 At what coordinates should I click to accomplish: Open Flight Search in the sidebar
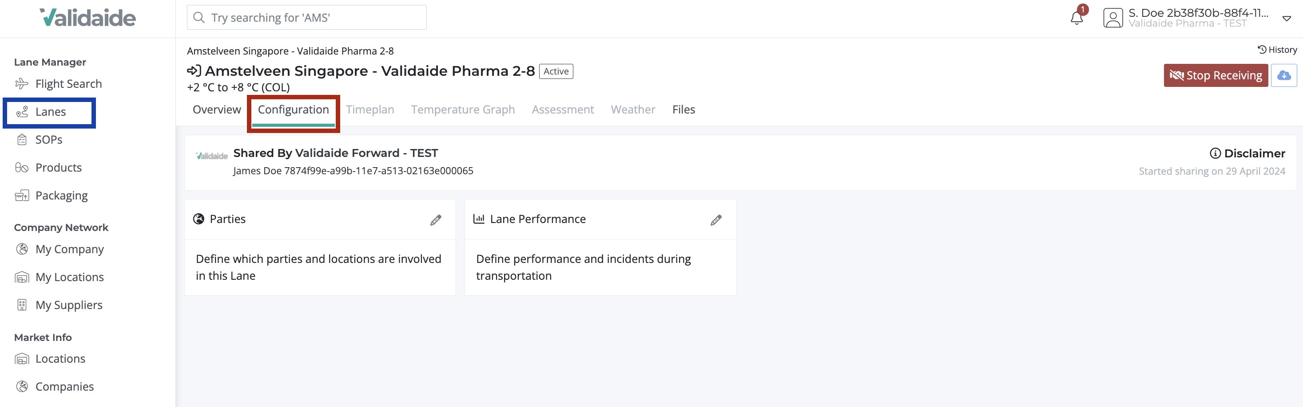(x=68, y=84)
